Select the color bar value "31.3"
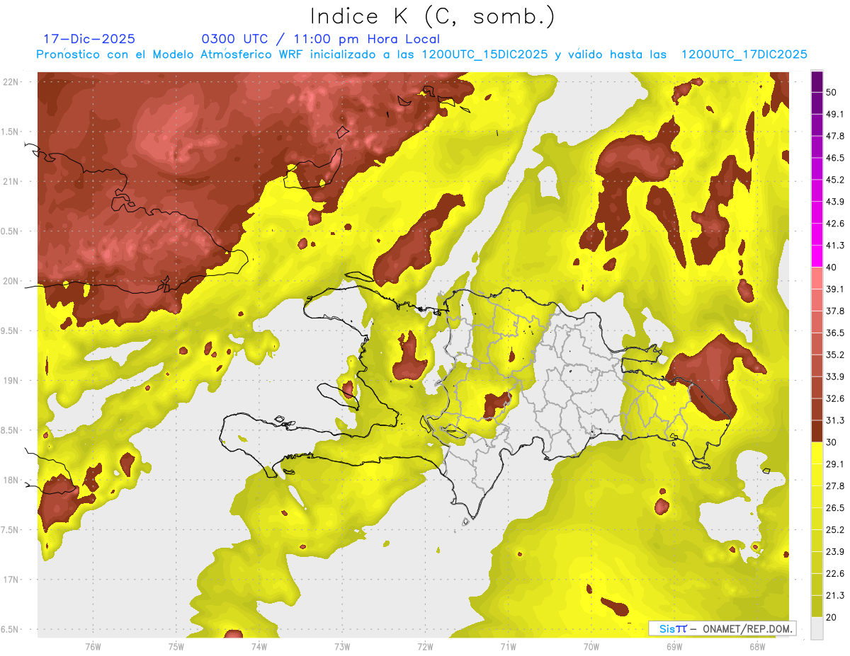 tap(835, 420)
